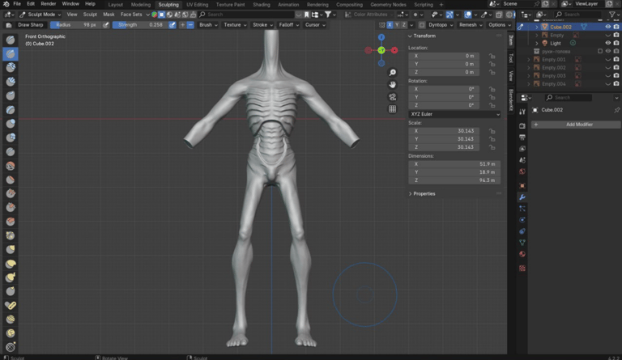Switch orthographic/perspective with the grid icon

[x=392, y=109]
